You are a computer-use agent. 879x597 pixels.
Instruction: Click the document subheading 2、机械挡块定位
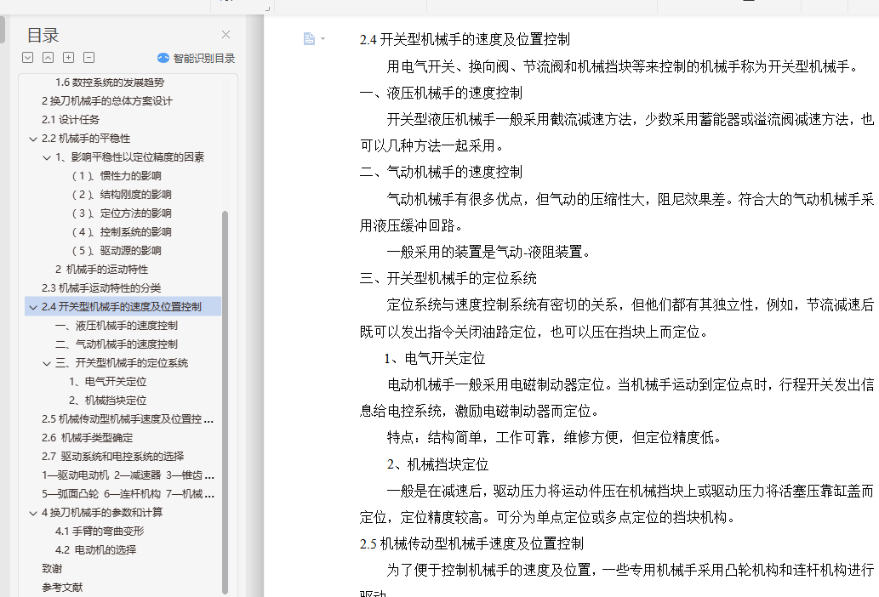[438, 464]
